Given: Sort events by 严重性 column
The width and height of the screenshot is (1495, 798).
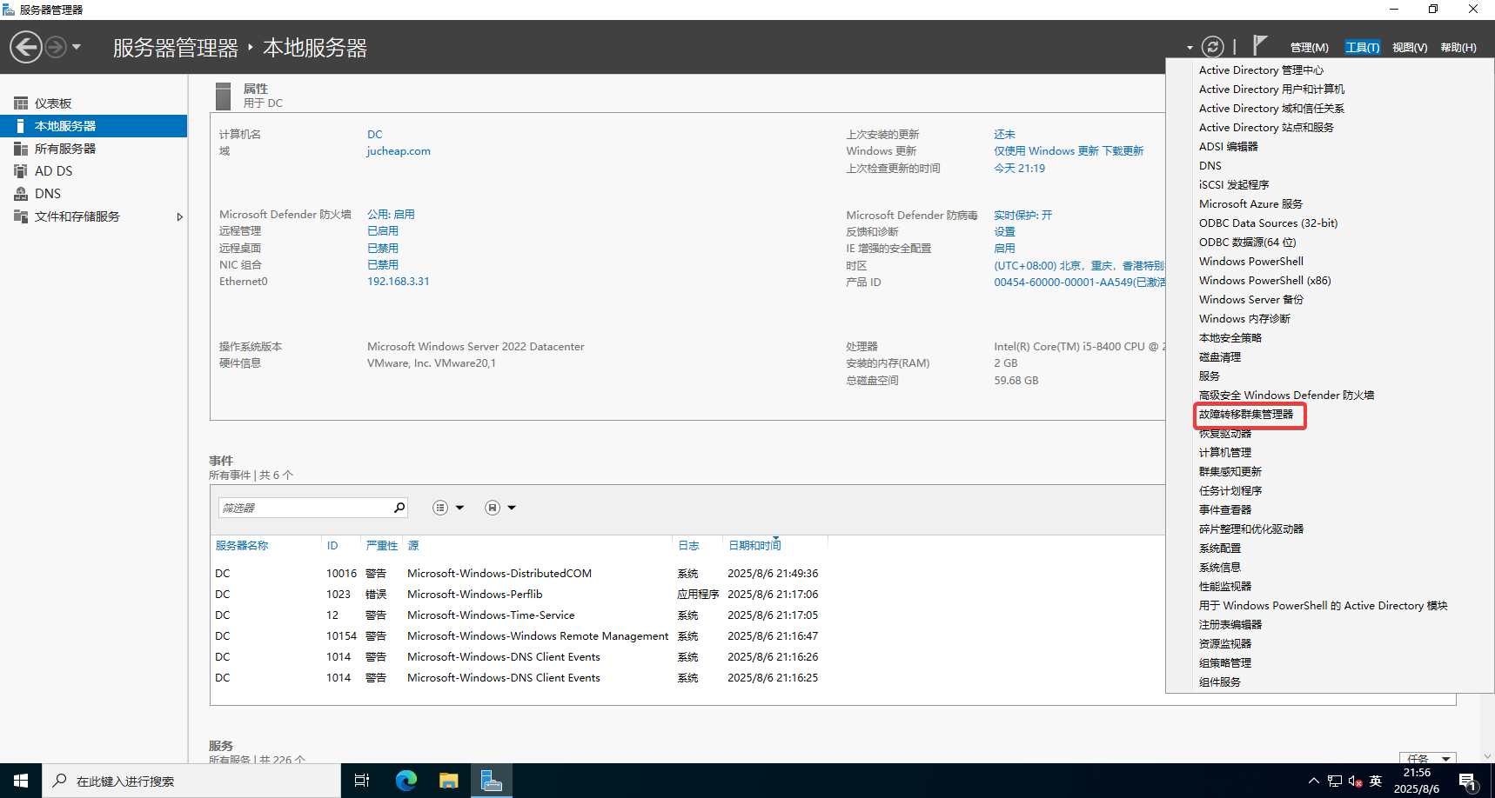Looking at the screenshot, I should 381,546.
